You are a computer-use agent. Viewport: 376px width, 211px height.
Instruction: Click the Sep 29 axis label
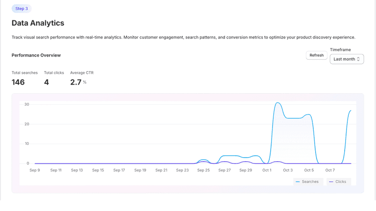[x=246, y=170]
